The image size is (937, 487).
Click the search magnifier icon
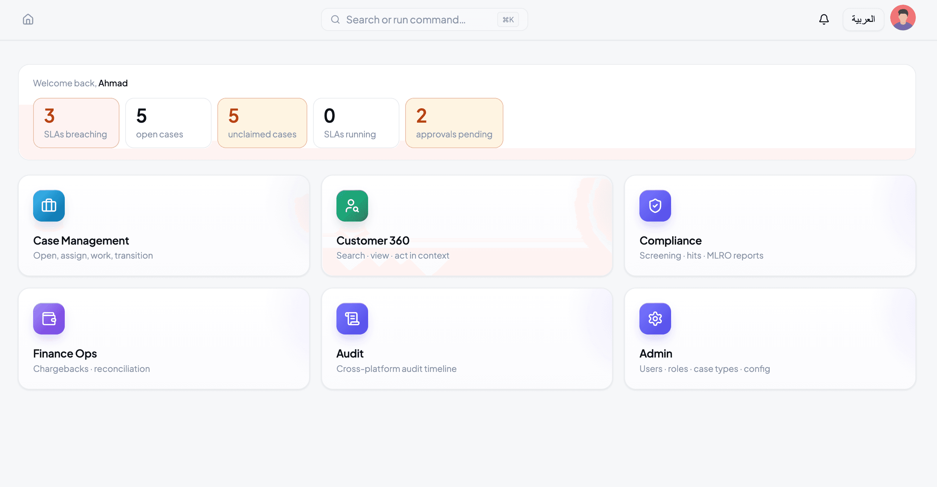pos(335,19)
